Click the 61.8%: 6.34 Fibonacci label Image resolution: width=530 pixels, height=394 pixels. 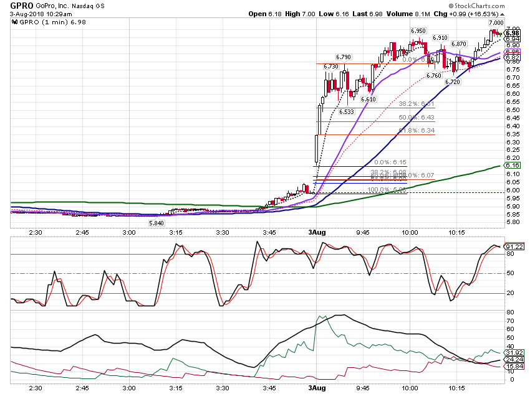417,130
